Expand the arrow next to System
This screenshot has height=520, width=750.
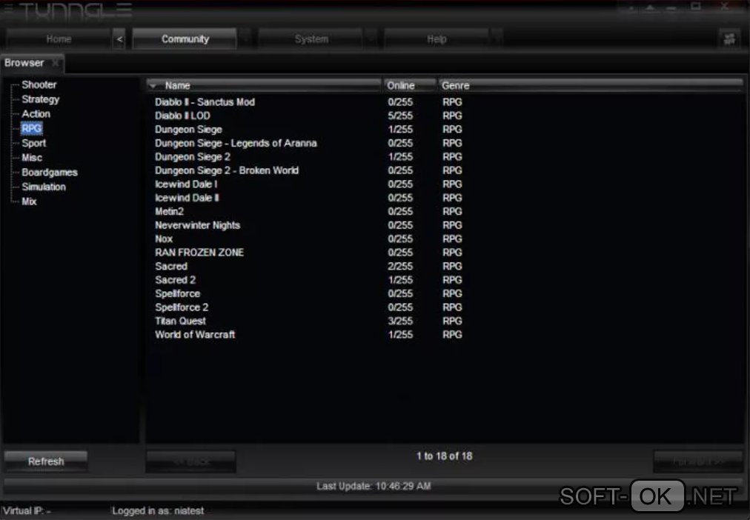click(x=371, y=39)
